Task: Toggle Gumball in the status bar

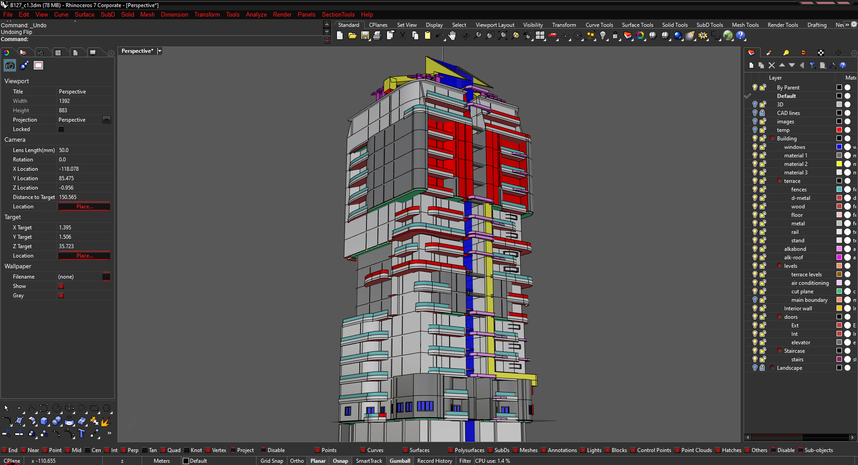Action: [x=400, y=461]
